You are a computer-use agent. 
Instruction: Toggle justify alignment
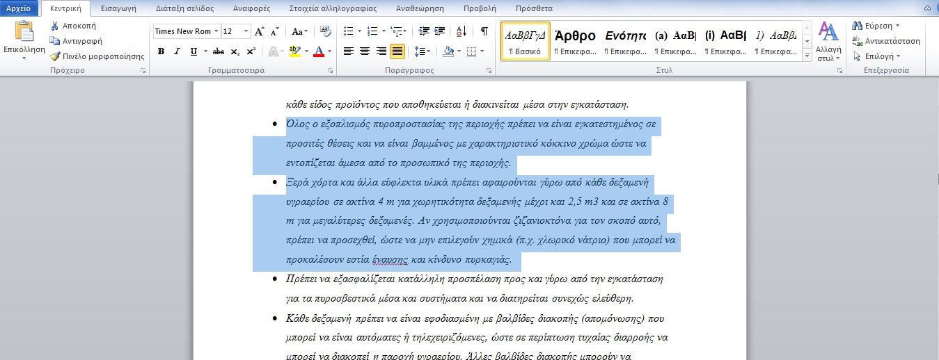tap(397, 51)
